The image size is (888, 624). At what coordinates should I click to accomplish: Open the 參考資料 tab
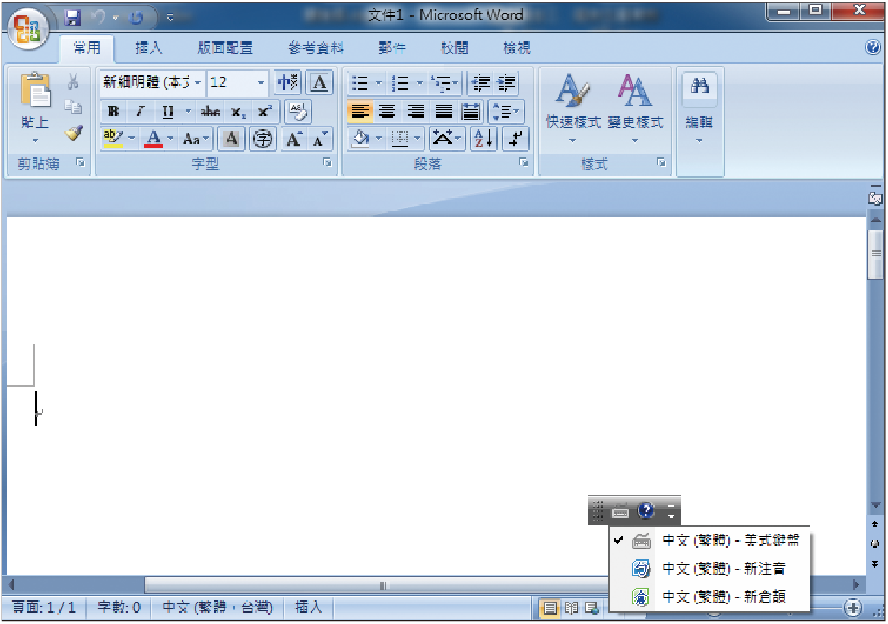click(x=316, y=48)
